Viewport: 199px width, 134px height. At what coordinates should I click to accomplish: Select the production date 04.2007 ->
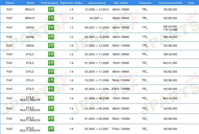tap(96, 18)
